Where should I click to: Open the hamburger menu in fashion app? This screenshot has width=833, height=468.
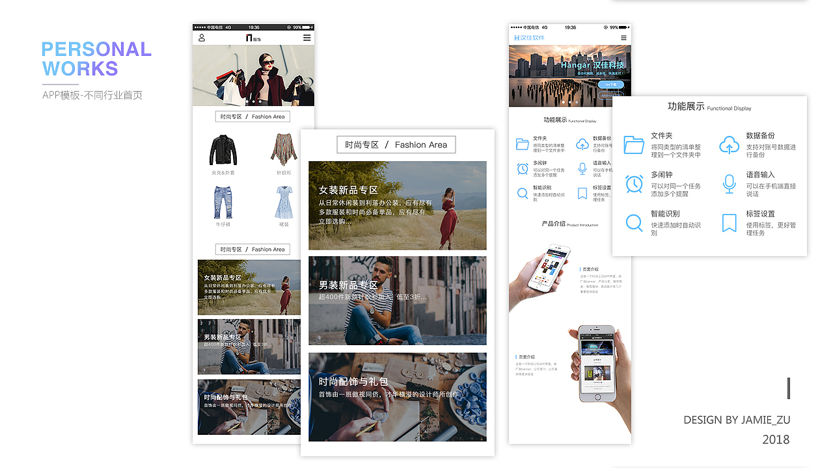click(307, 38)
